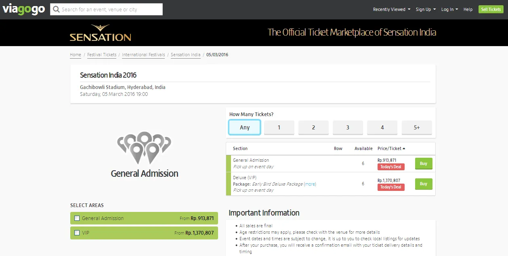508x256 pixels.
Task: Click Today's Deal badge for General Admission
Action: point(390,167)
